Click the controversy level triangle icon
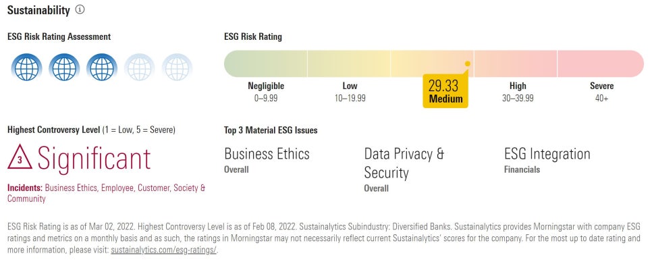 click(20, 157)
